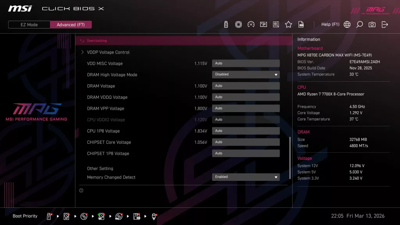
Task: Open the BIOS log document icon
Action: pyautogui.click(x=301, y=24)
